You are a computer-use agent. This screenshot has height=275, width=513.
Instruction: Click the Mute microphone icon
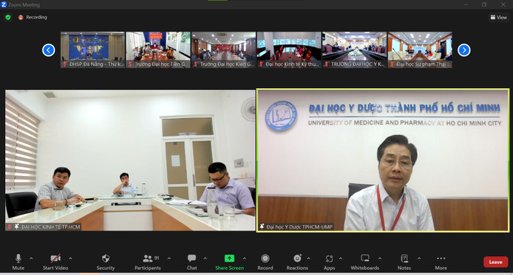(18, 258)
